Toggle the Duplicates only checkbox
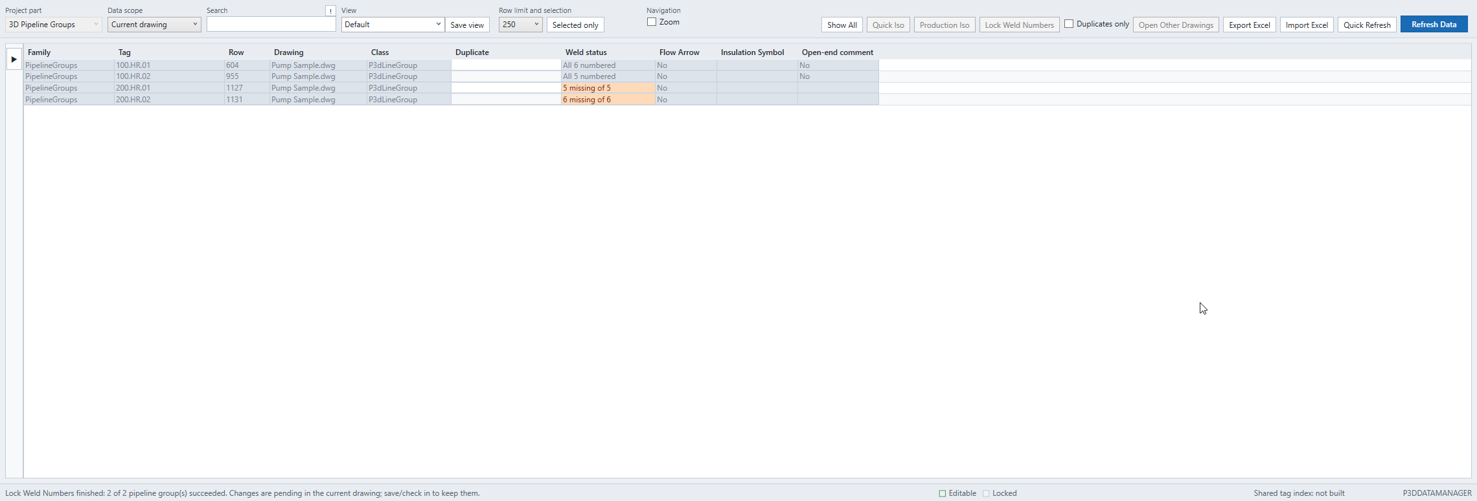1477x501 pixels. pos(1069,24)
